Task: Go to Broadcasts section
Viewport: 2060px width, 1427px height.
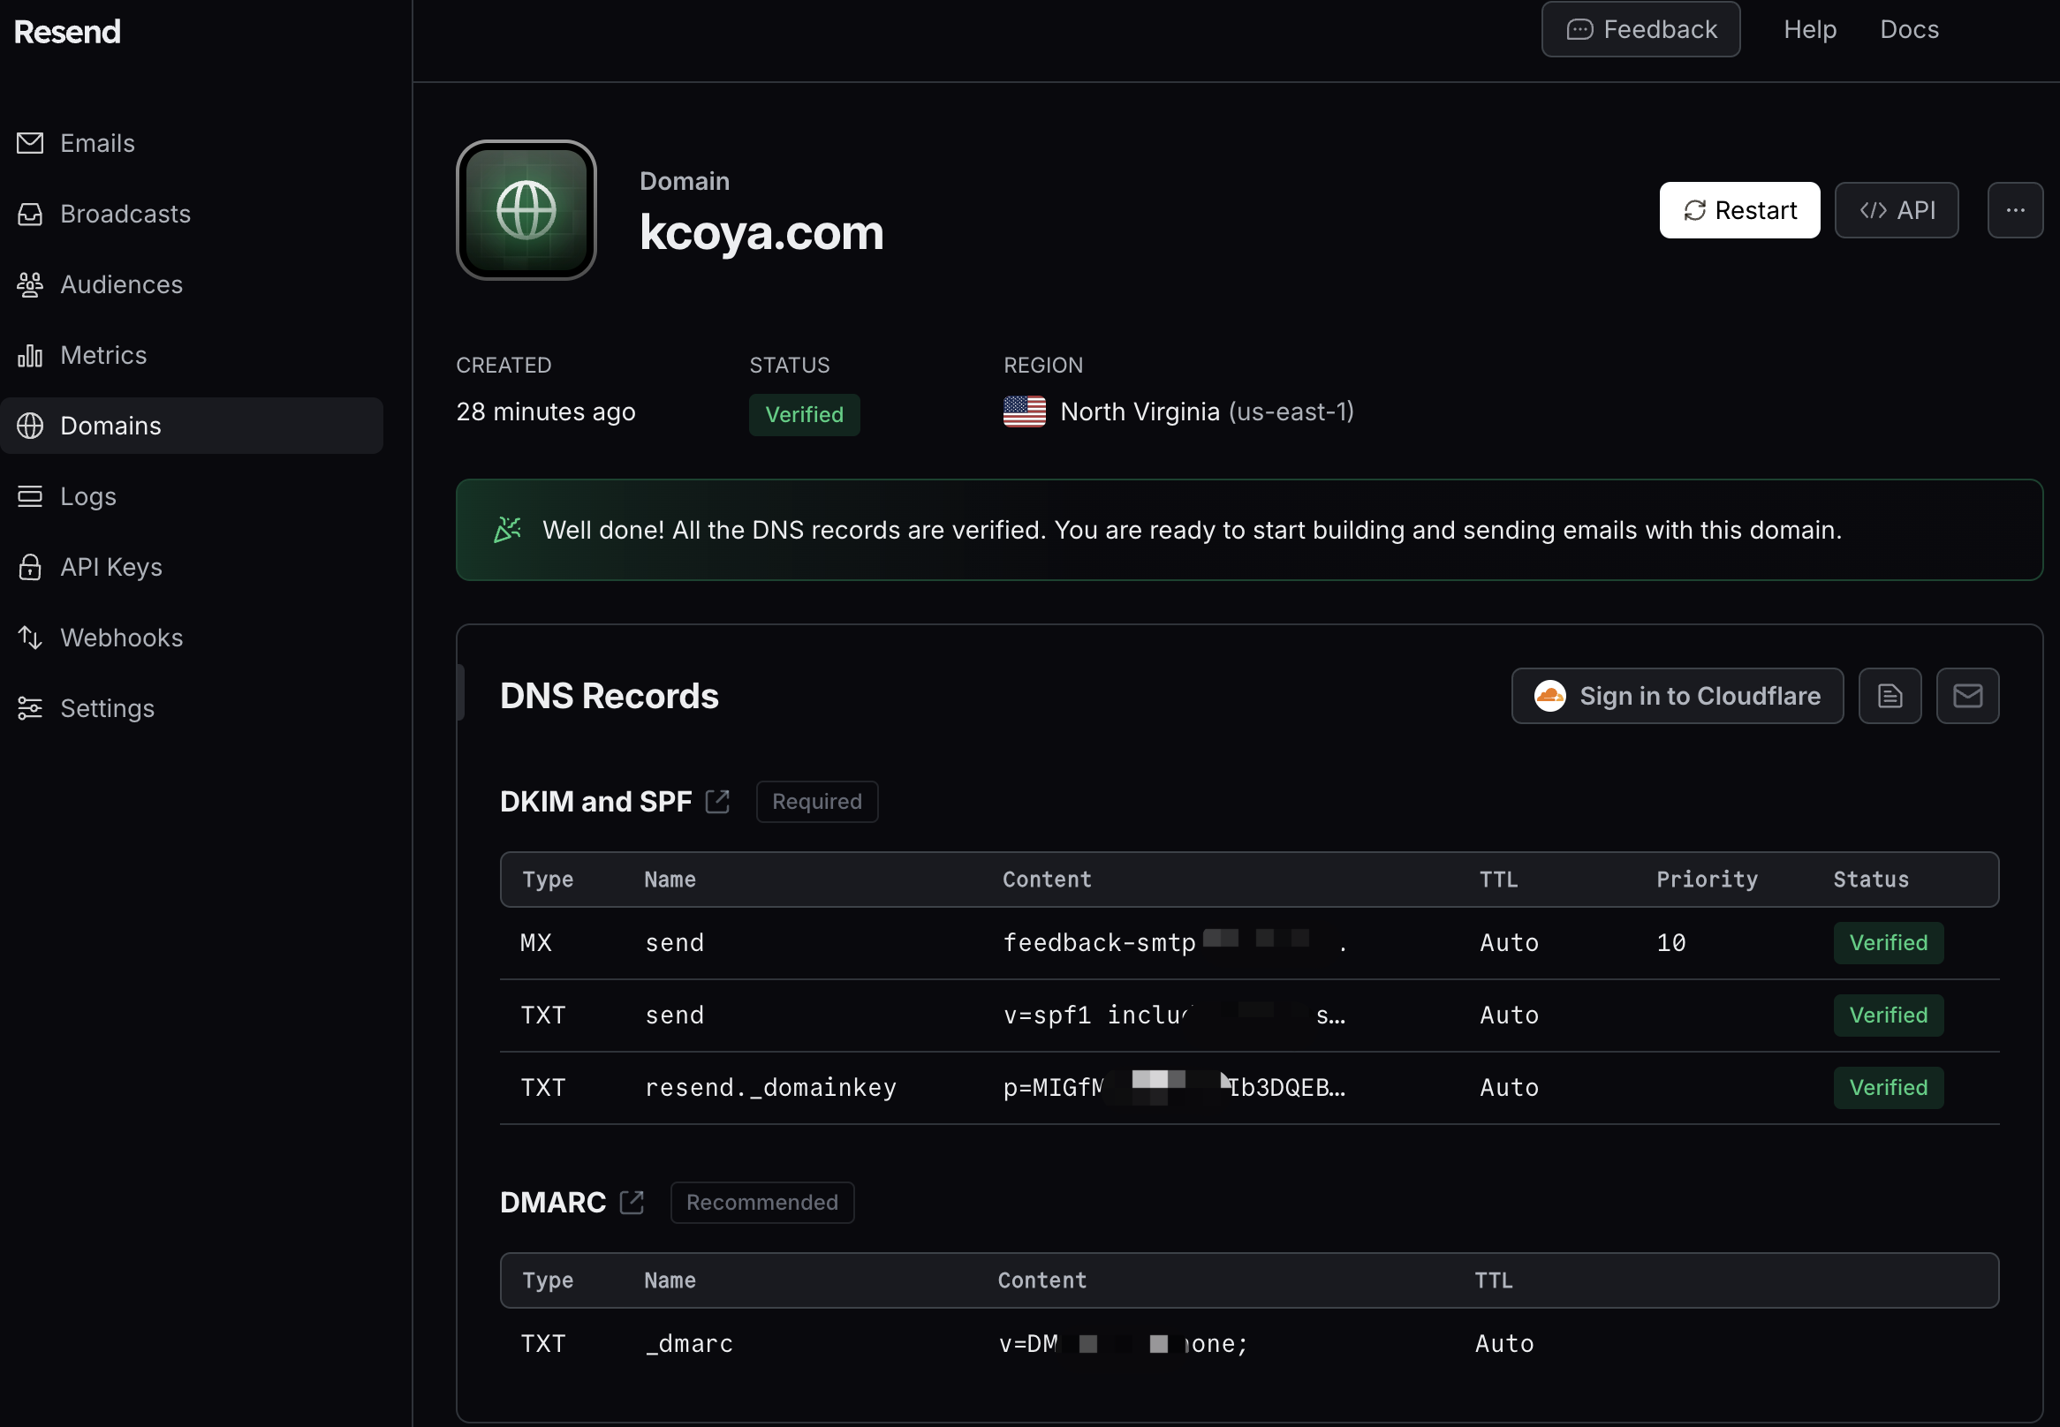Action: [125, 214]
